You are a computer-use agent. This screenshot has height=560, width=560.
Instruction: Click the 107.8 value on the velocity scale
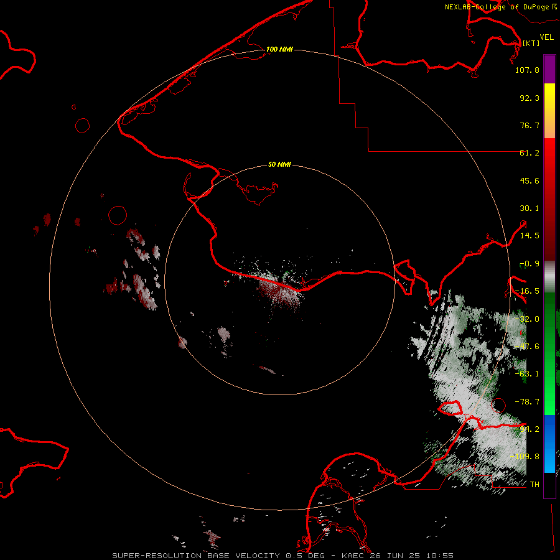pos(527,70)
